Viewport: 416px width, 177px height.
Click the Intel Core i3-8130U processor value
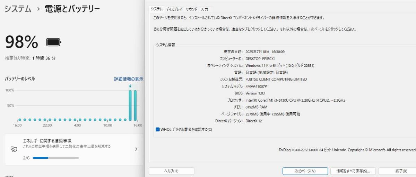295,100
